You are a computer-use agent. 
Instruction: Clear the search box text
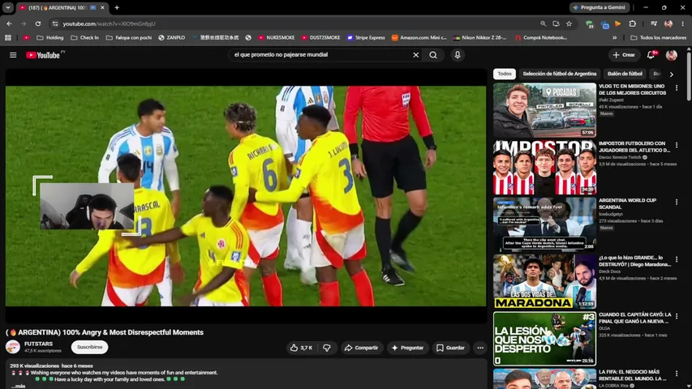point(415,55)
